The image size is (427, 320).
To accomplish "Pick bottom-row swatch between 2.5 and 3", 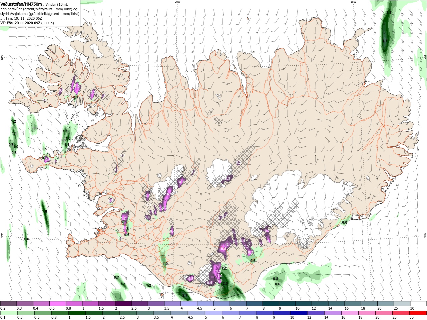I will coord(128,313).
